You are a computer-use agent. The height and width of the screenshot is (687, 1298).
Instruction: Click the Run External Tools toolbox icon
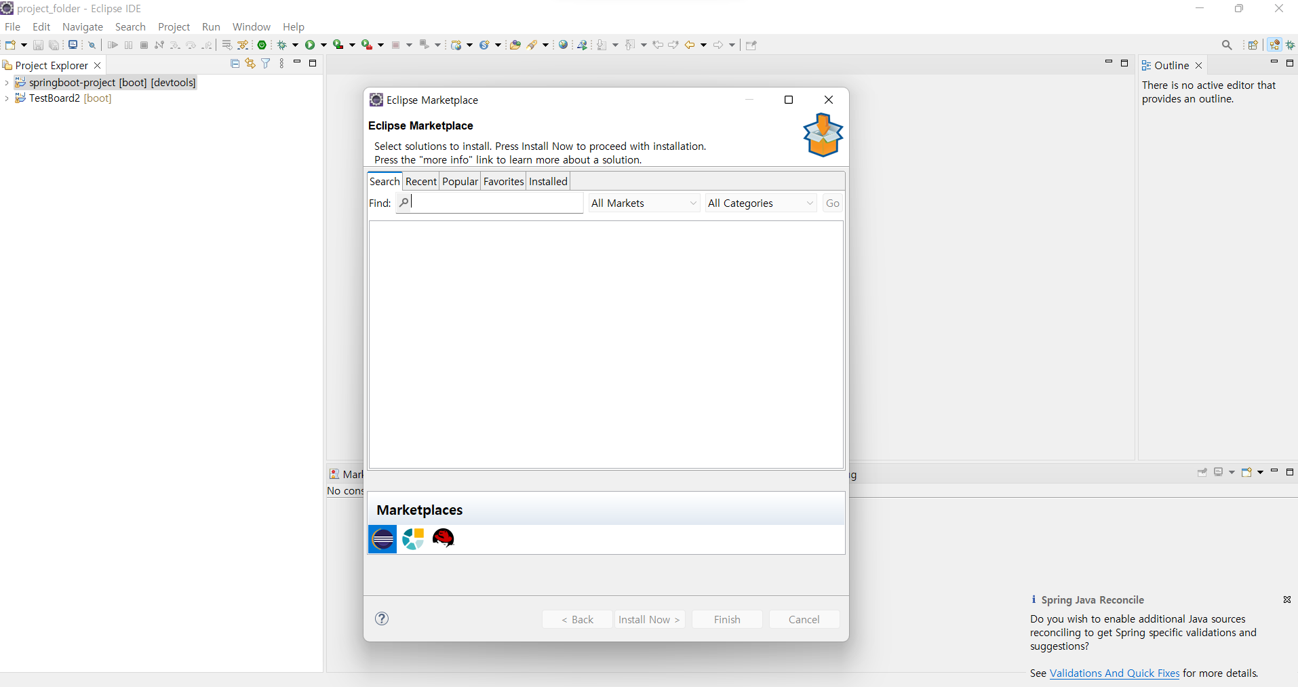click(367, 45)
